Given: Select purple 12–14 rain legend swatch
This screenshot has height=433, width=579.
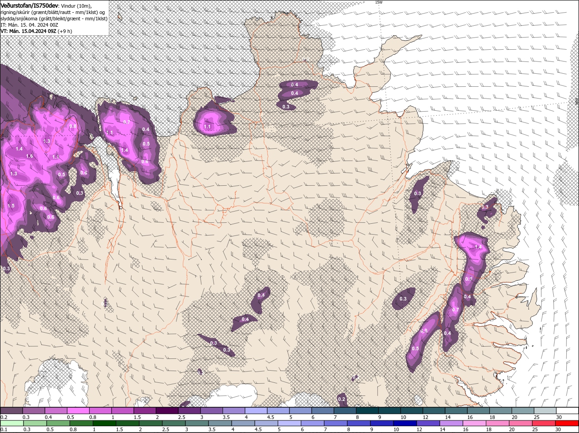Looking at the screenshot, I should tap(429, 424).
